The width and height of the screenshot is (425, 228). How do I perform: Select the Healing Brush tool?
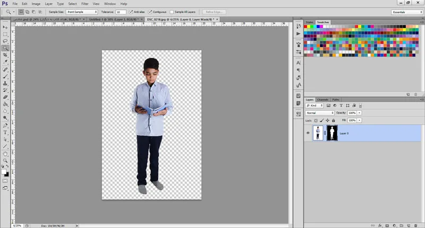click(5, 69)
